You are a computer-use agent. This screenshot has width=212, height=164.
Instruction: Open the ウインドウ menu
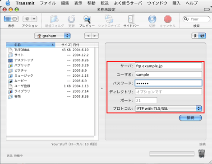coord(157,3)
